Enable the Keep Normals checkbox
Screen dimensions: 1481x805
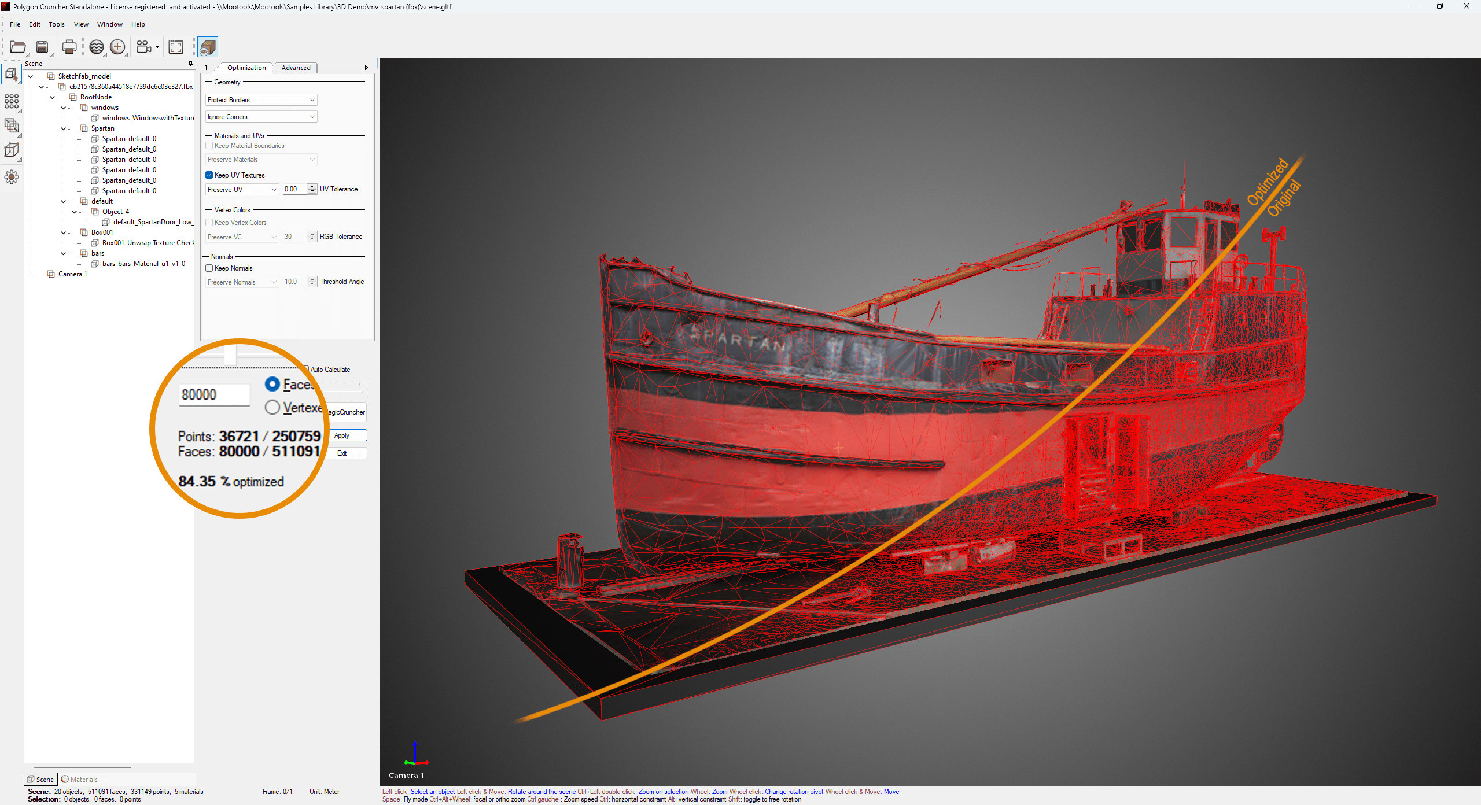click(x=209, y=268)
